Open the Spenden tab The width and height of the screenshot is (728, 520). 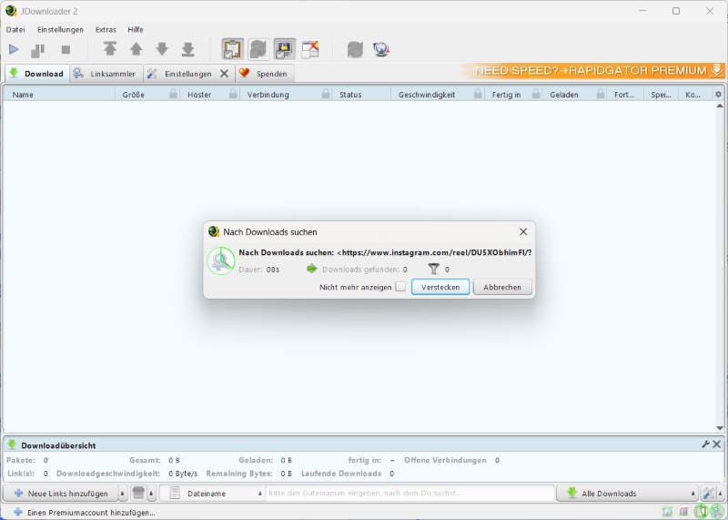pos(265,74)
